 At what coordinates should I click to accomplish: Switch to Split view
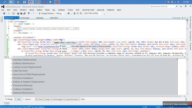18,99
